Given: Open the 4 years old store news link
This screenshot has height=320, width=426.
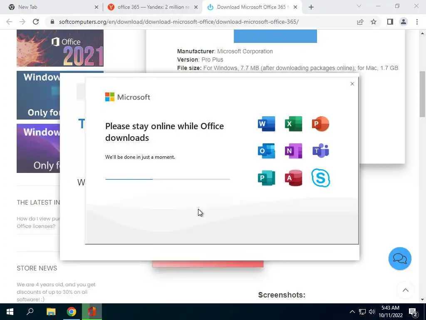Looking at the screenshot, I should click(56, 292).
